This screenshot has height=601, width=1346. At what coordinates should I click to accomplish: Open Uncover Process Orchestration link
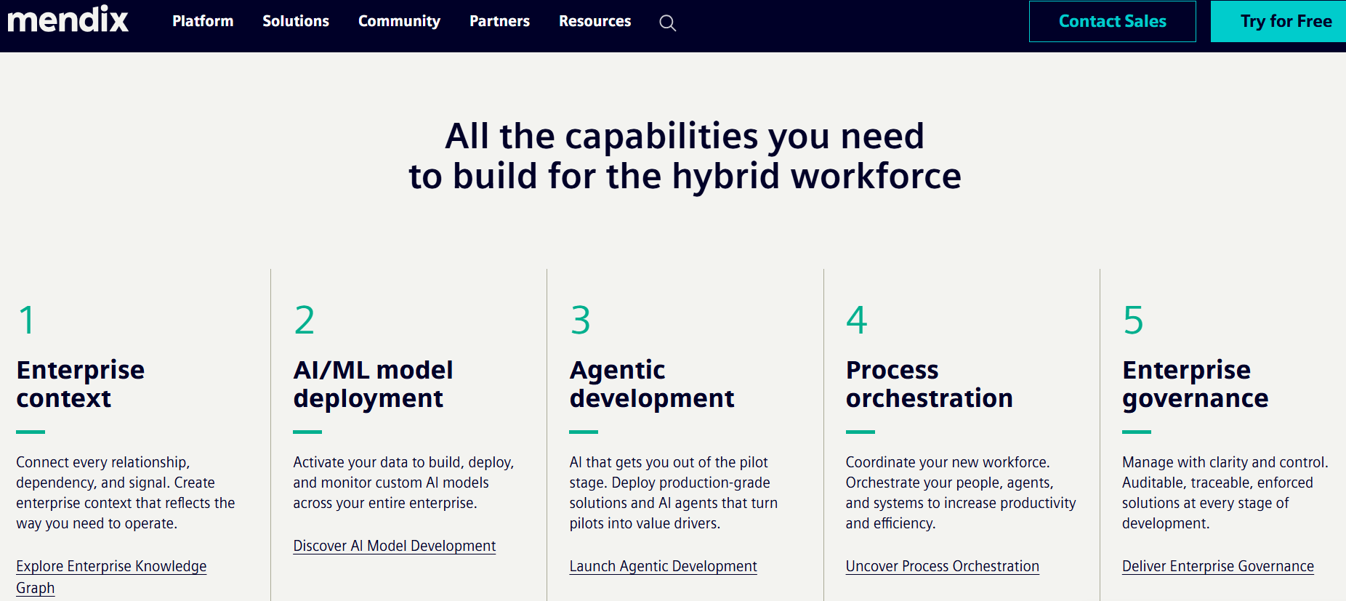click(942, 566)
